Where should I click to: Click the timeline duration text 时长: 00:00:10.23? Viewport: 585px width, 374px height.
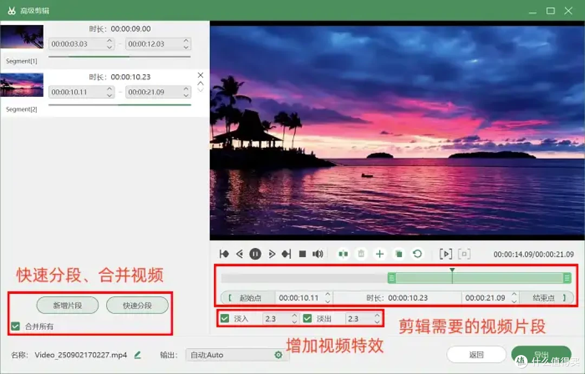(x=397, y=298)
